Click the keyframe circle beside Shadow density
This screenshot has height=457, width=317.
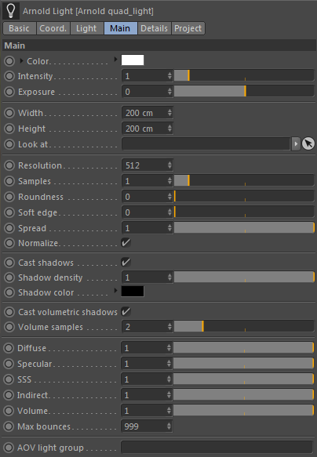[x=9, y=277]
